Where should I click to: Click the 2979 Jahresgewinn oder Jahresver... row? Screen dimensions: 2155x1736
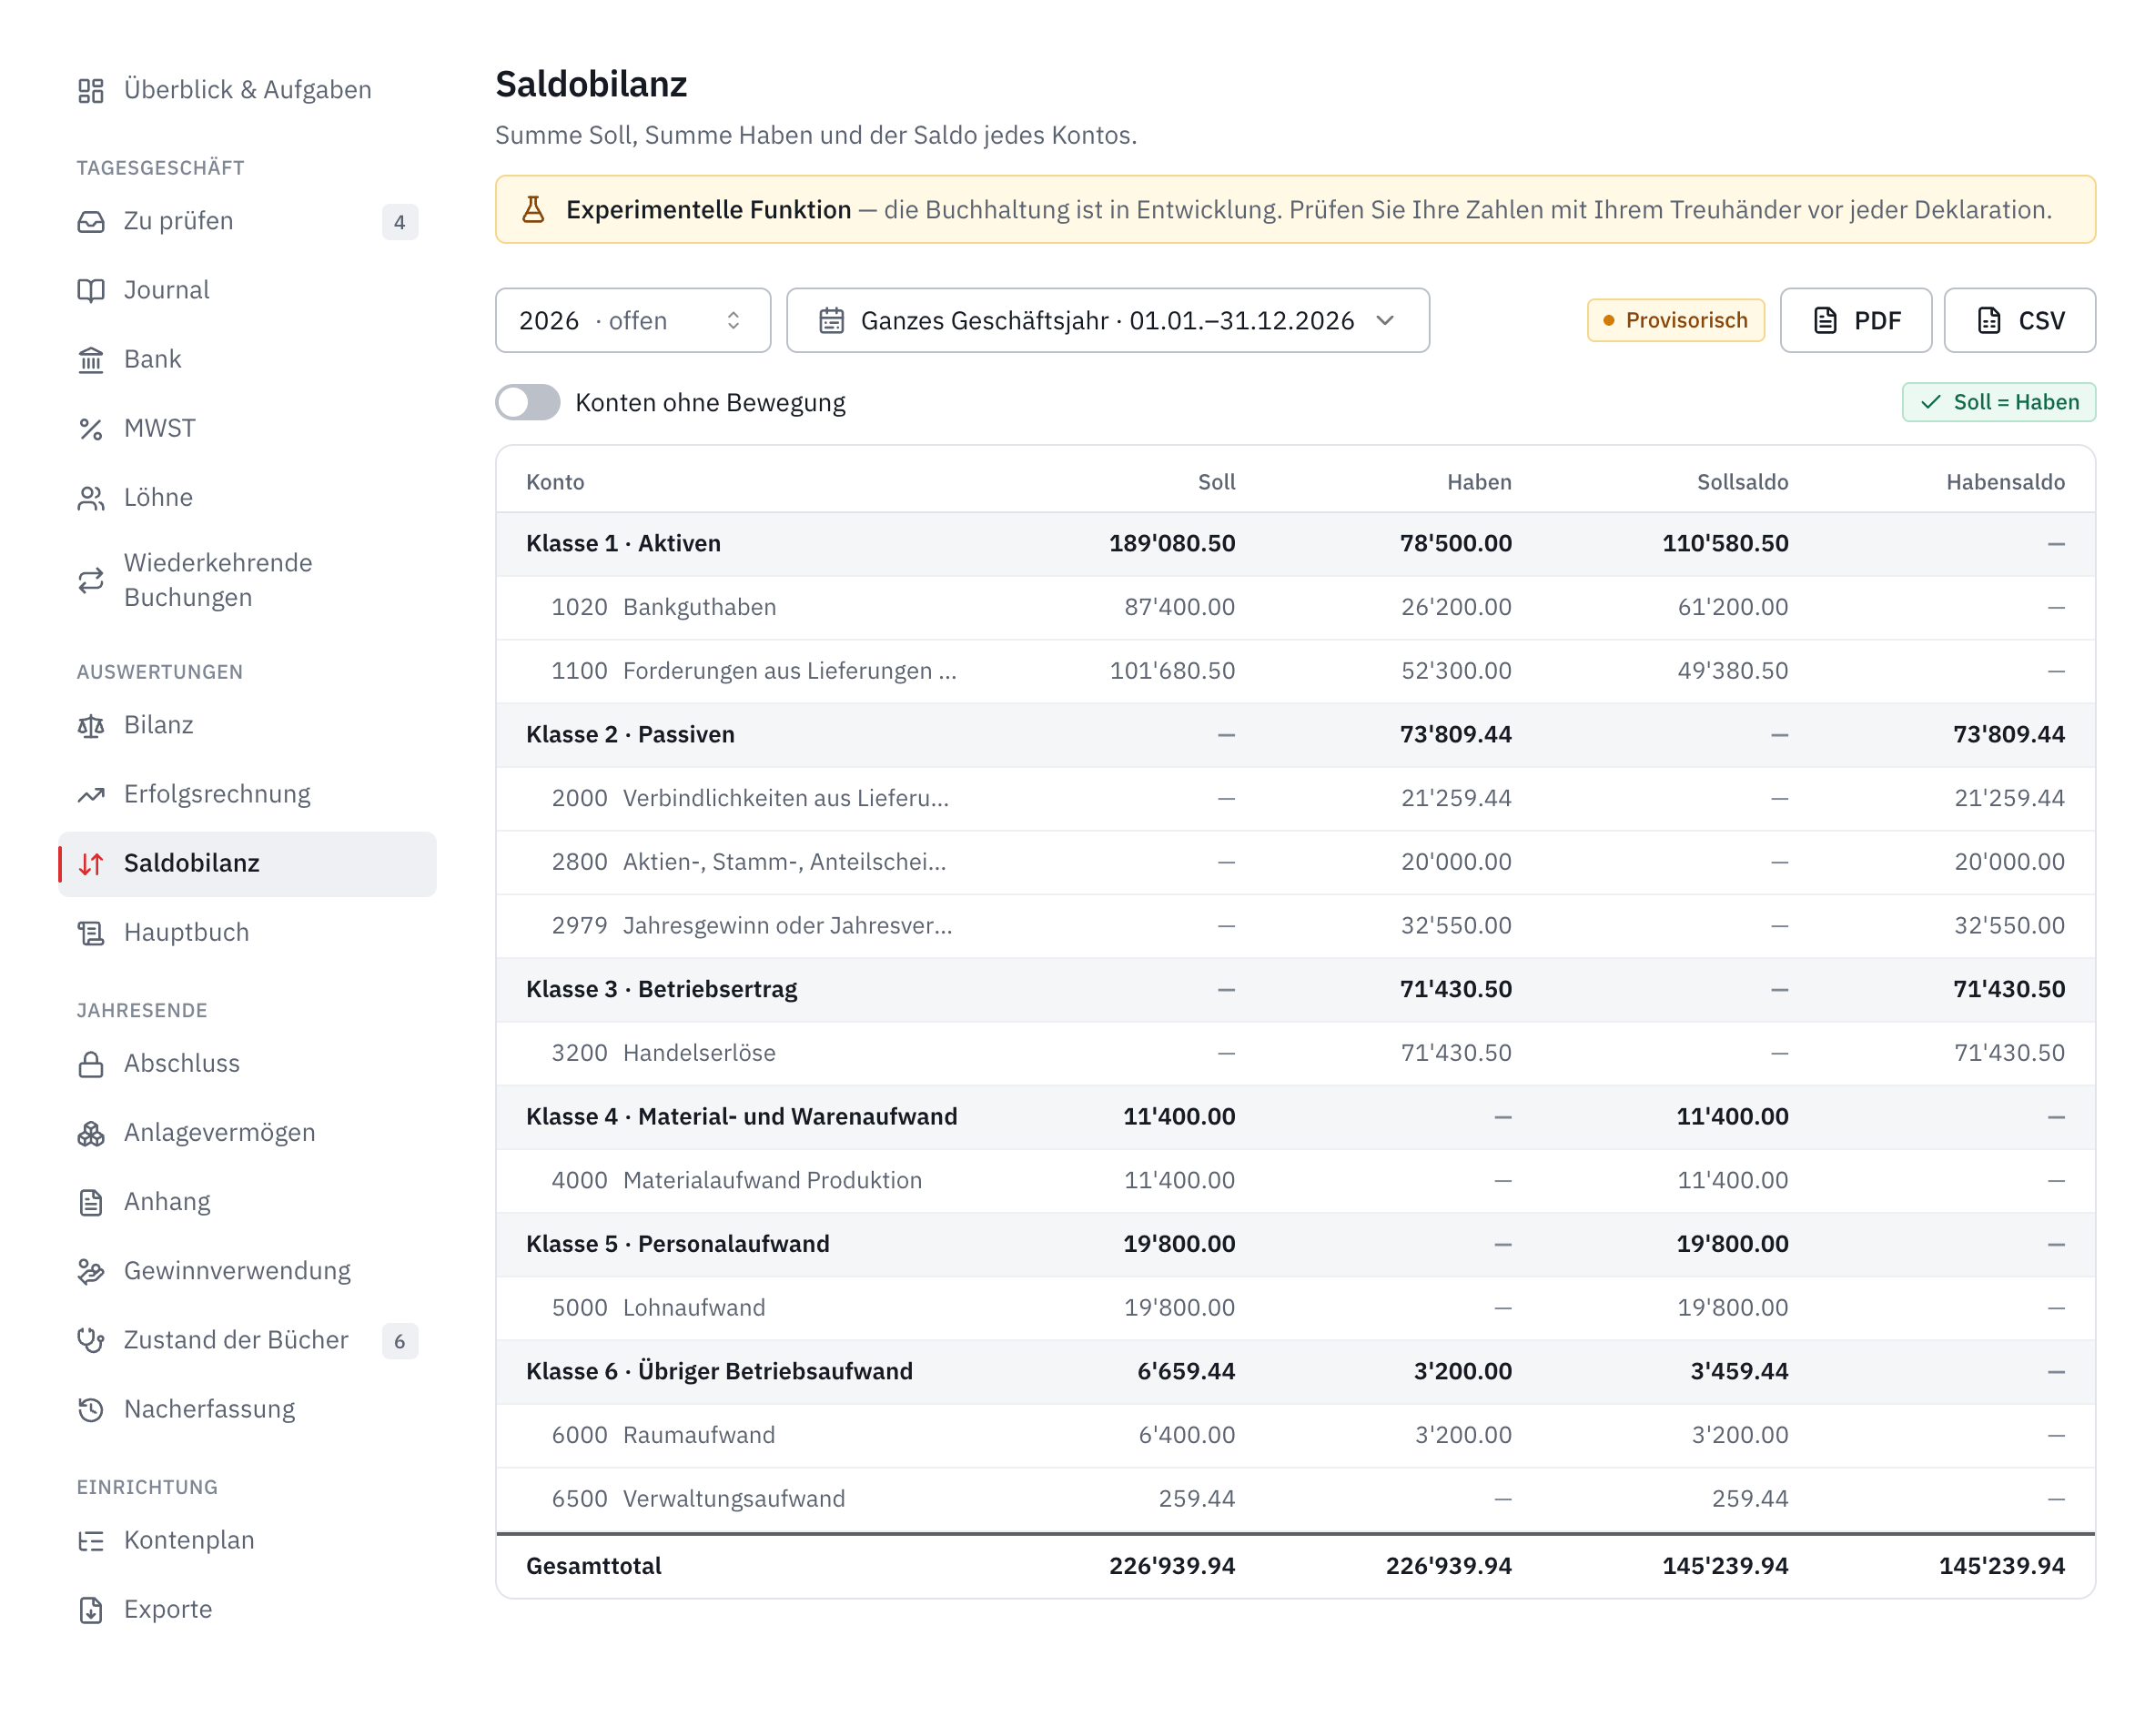pos(1296,926)
